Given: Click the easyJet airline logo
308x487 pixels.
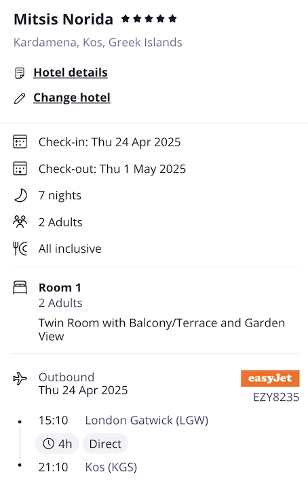Looking at the screenshot, I should coord(270,379).
